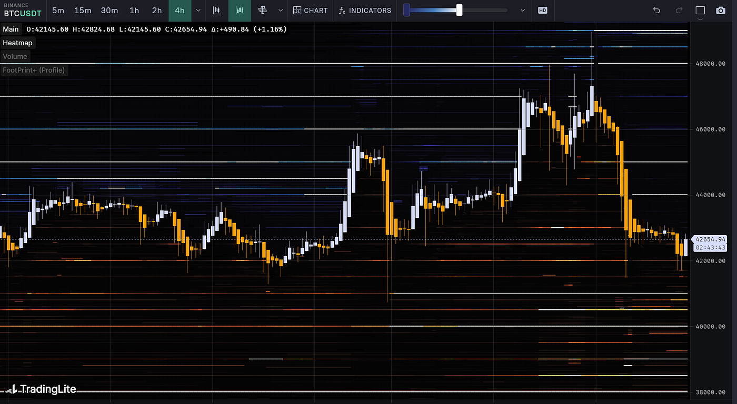
Task: Switch to the 15m timeframe
Action: [x=83, y=10]
